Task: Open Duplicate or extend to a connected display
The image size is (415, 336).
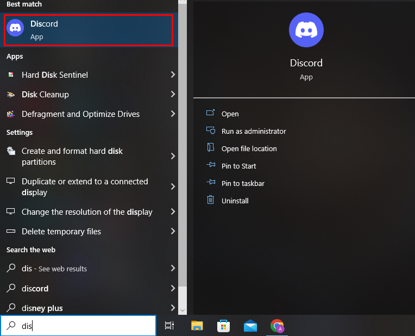Action: pyautogui.click(x=89, y=187)
